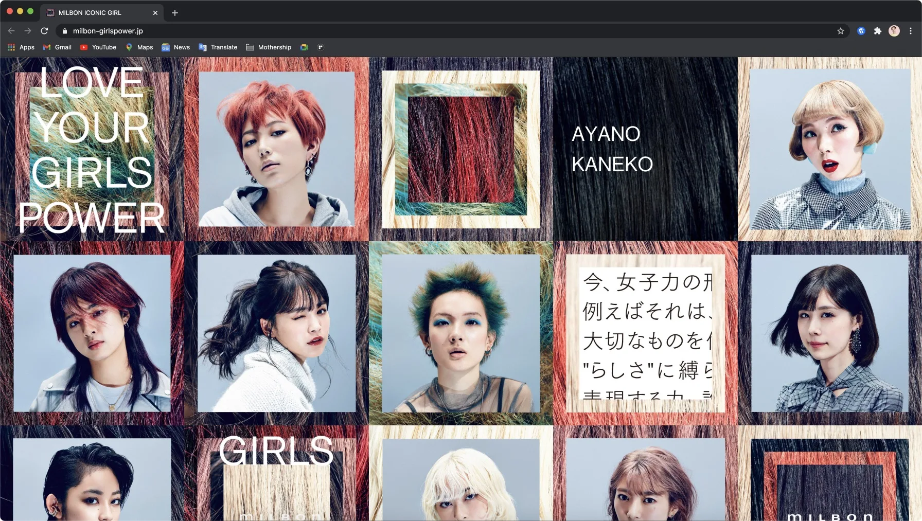This screenshot has width=922, height=521.
Task: Go back to the previous page
Action: pos(11,31)
